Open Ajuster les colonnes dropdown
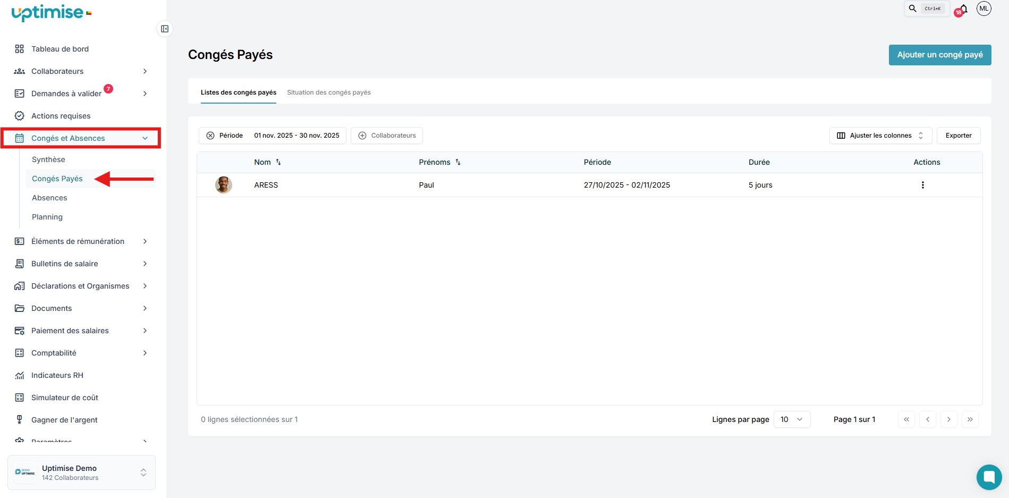The image size is (1009, 498). pos(880,136)
